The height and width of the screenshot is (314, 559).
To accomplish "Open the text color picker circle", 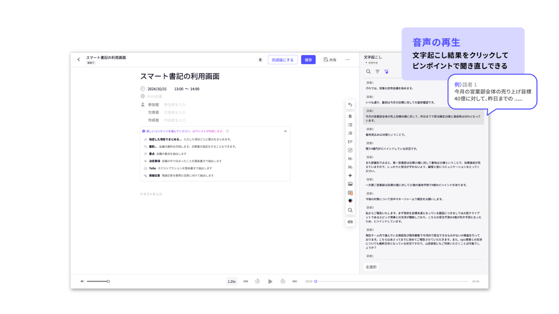I will [x=350, y=201].
